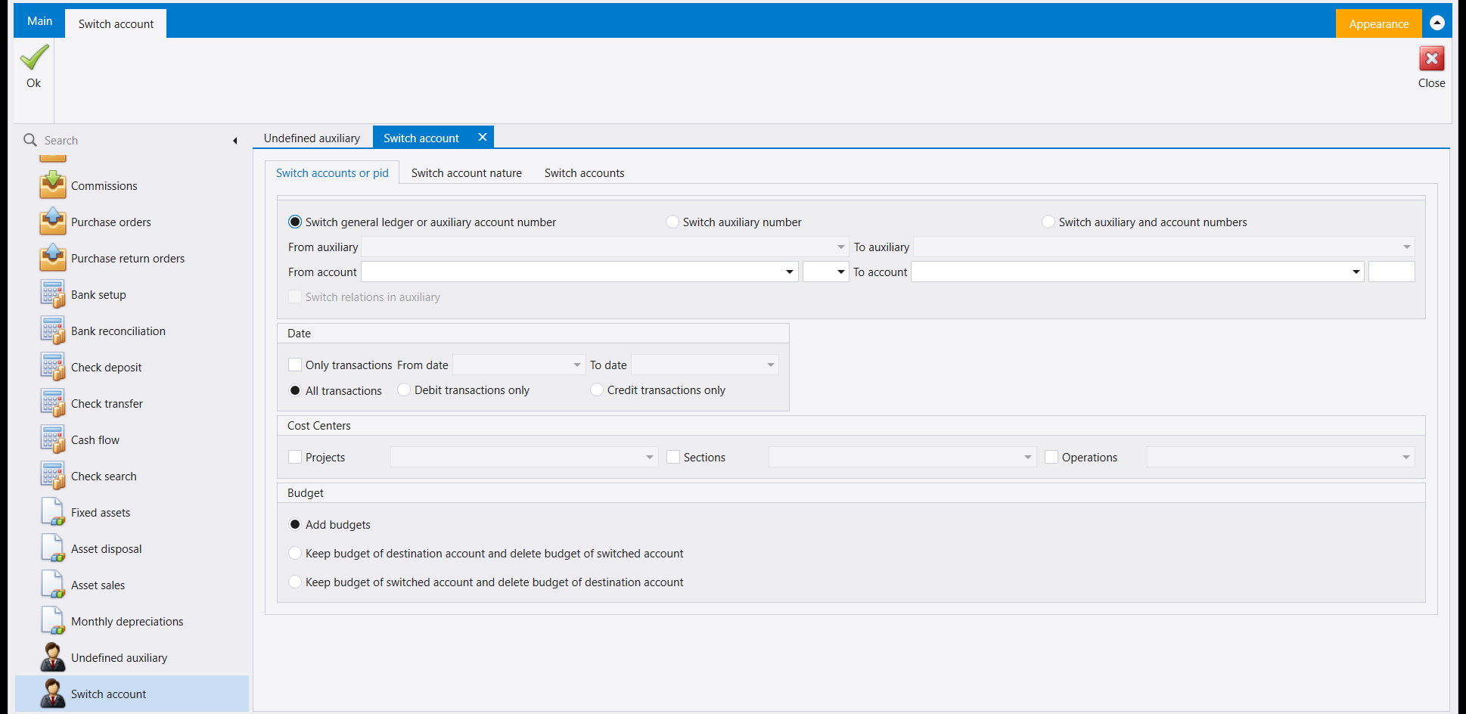Open Cash flow icon

pyautogui.click(x=53, y=439)
